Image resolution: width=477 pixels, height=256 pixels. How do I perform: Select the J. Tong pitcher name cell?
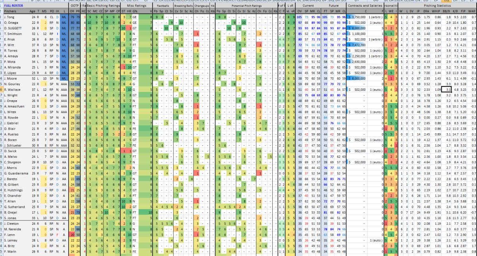click(x=10, y=17)
